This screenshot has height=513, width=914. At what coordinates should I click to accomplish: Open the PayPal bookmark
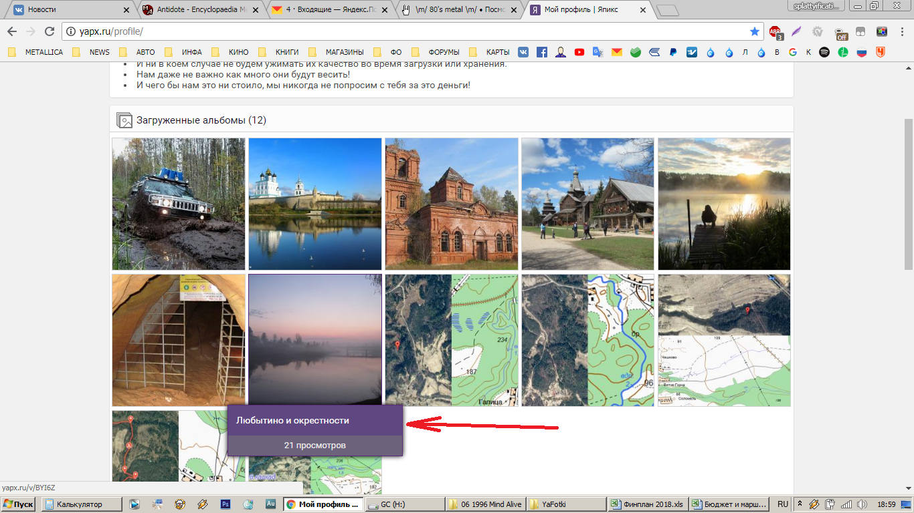(673, 52)
